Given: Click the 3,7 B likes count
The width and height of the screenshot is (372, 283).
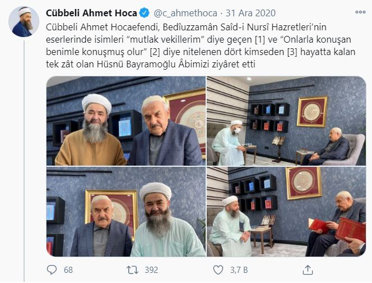Looking at the screenshot, I should tap(239, 270).
